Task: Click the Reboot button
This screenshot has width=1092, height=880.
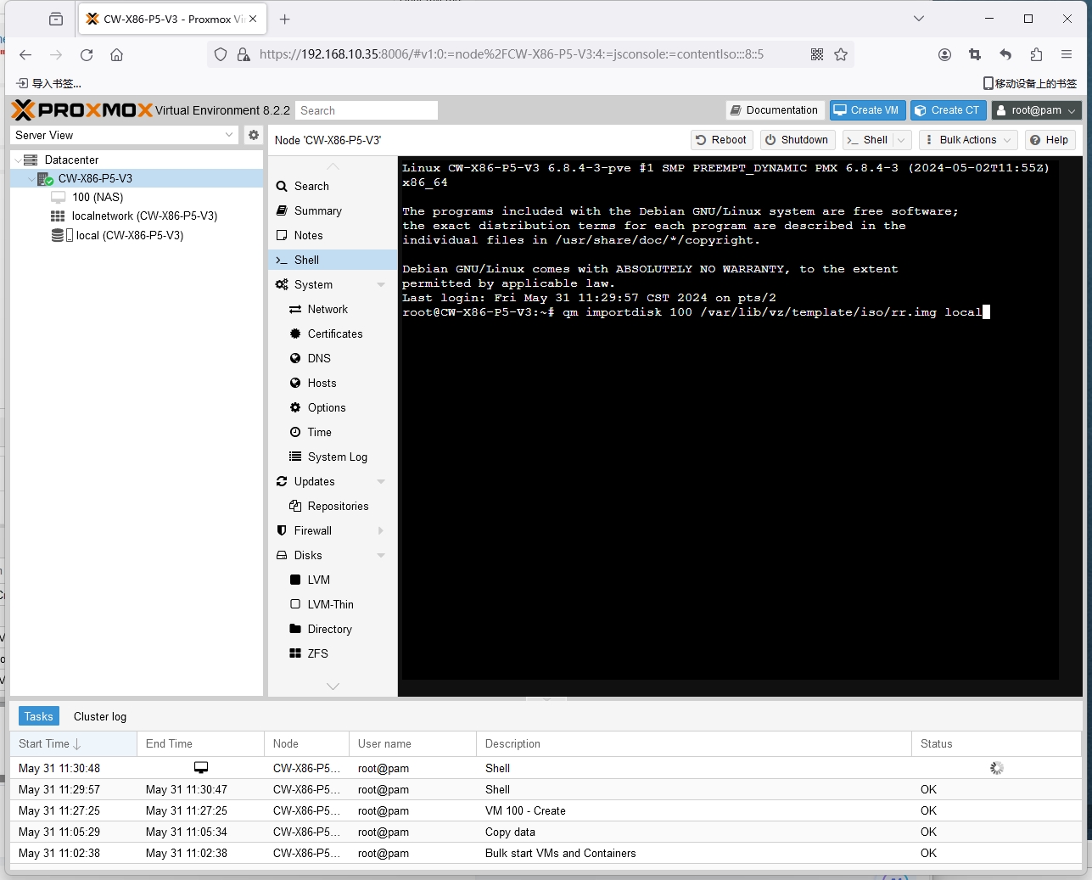Action: coord(721,140)
